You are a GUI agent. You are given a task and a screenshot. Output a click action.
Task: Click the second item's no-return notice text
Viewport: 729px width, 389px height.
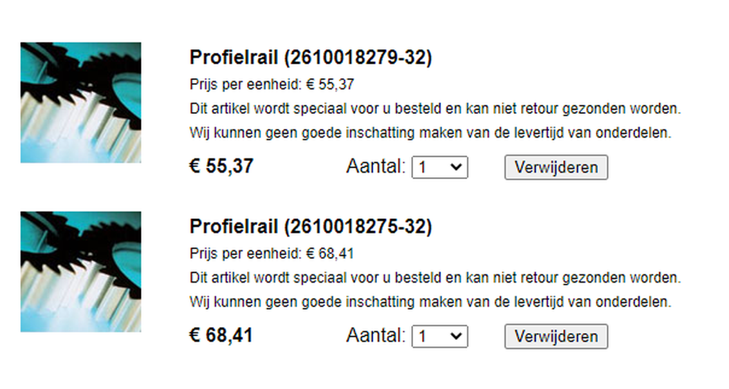coord(435,278)
